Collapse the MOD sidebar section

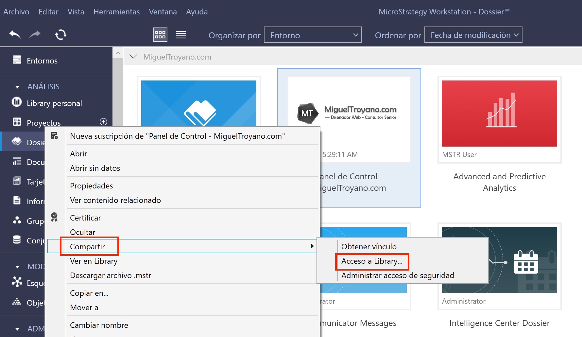pos(17,267)
